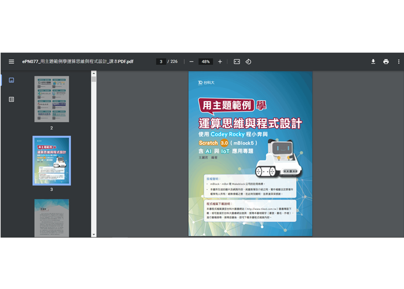This screenshot has width=404, height=289.
Task: Click the sidebar scrollbar up arrow
Action: click(93, 73)
